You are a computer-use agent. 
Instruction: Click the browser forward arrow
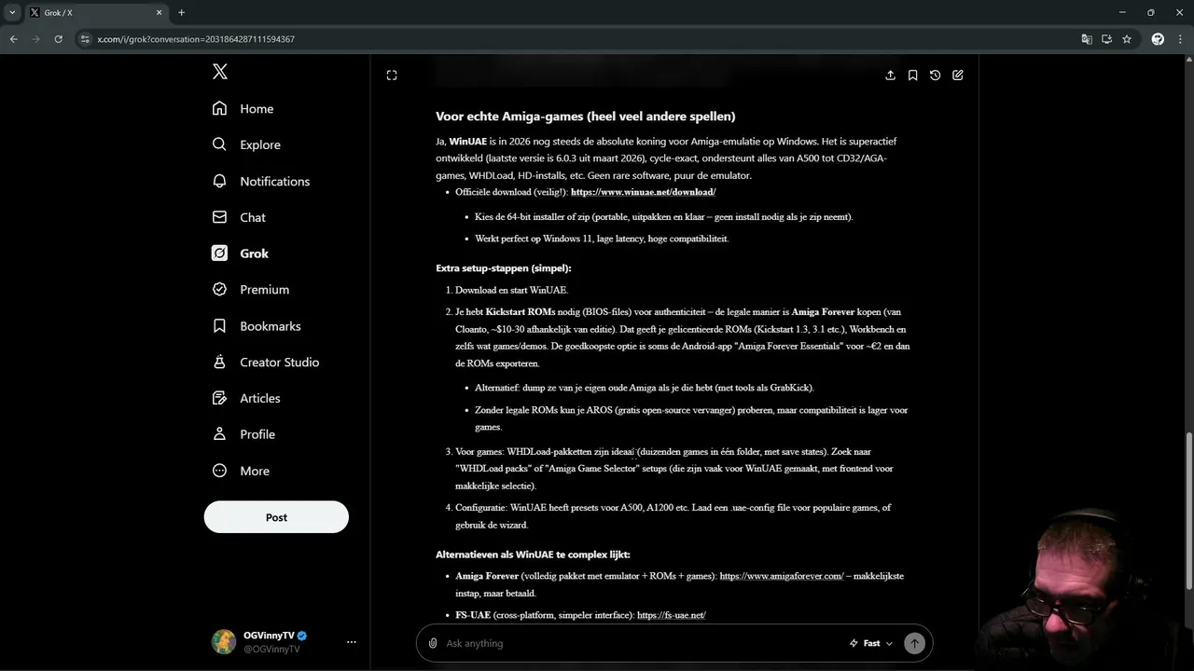[x=35, y=39]
